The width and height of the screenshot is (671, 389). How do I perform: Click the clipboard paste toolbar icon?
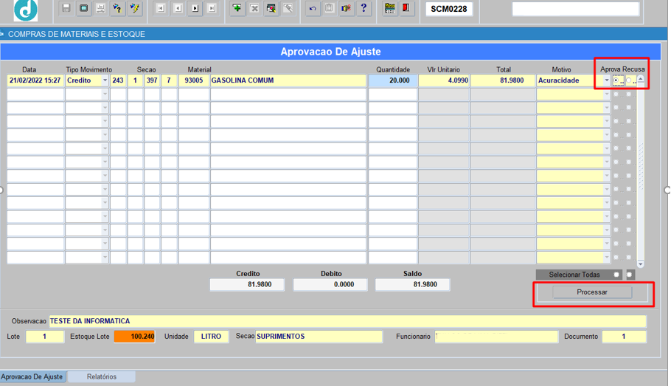point(329,8)
